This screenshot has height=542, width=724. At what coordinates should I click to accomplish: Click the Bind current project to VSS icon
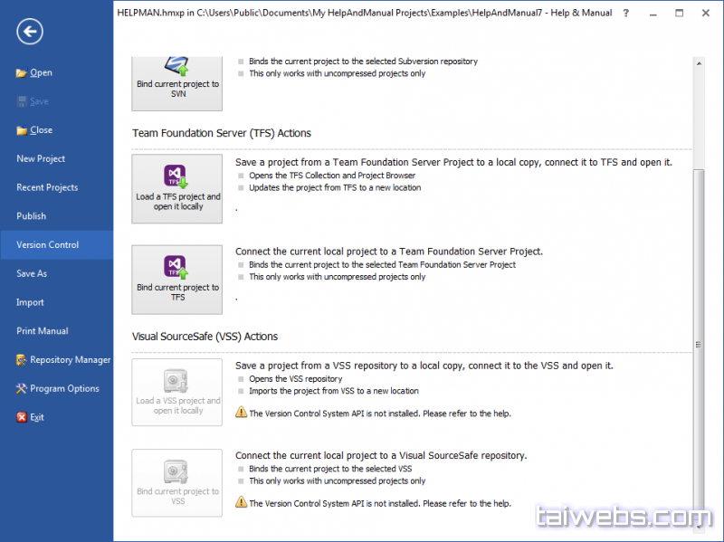pyautogui.click(x=176, y=471)
